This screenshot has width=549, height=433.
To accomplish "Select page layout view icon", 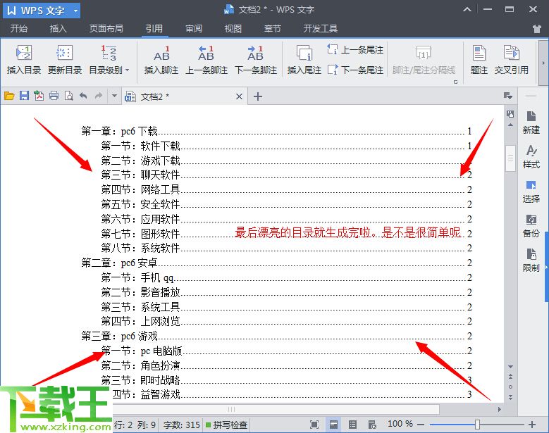I will (x=333, y=425).
